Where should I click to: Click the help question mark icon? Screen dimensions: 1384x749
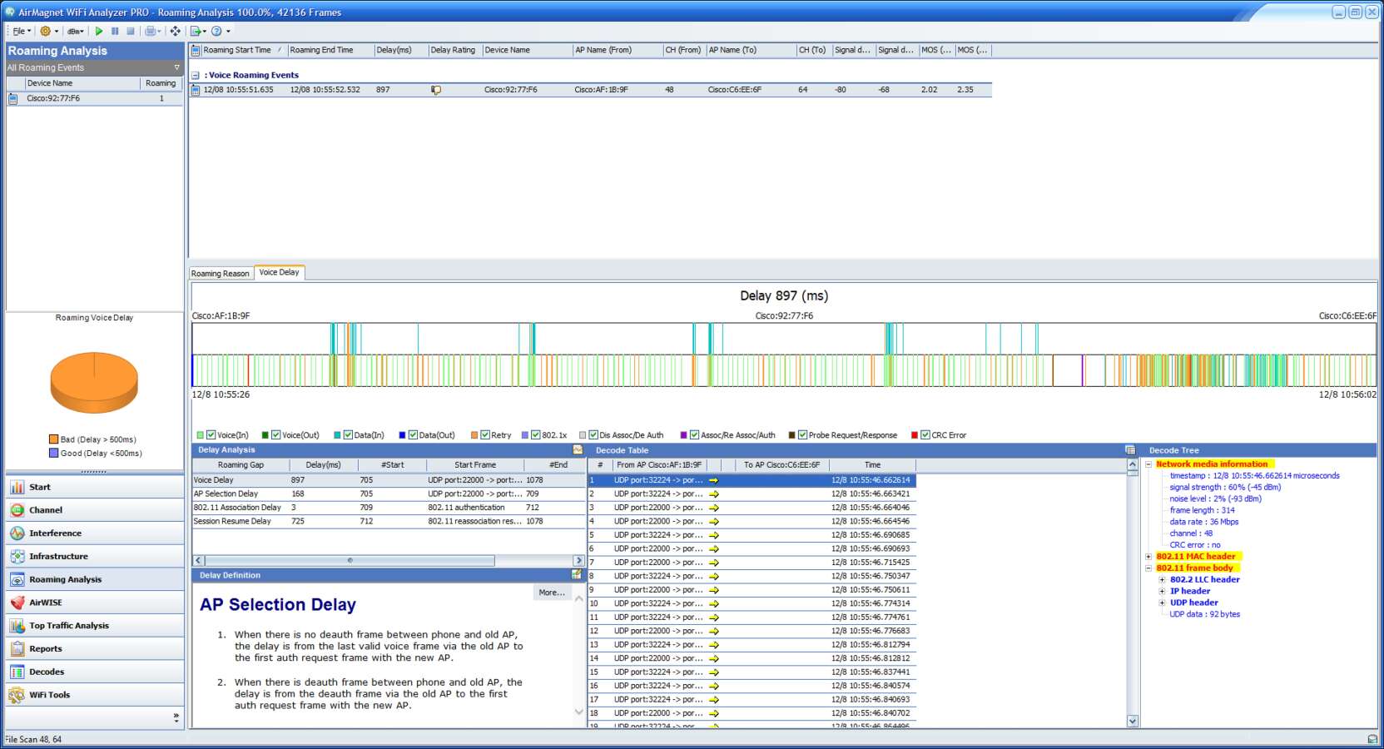[216, 31]
